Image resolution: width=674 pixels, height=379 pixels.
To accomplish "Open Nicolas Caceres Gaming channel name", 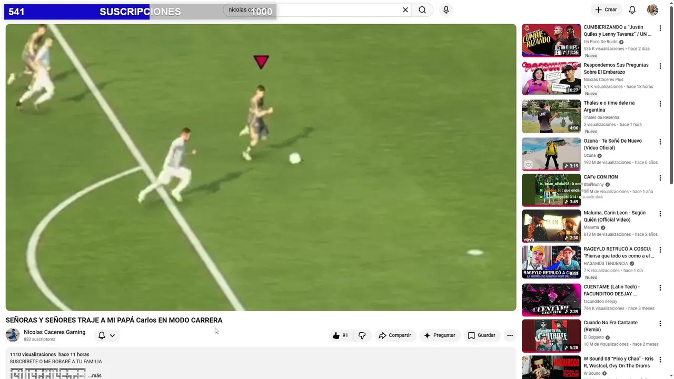I will (55, 332).
